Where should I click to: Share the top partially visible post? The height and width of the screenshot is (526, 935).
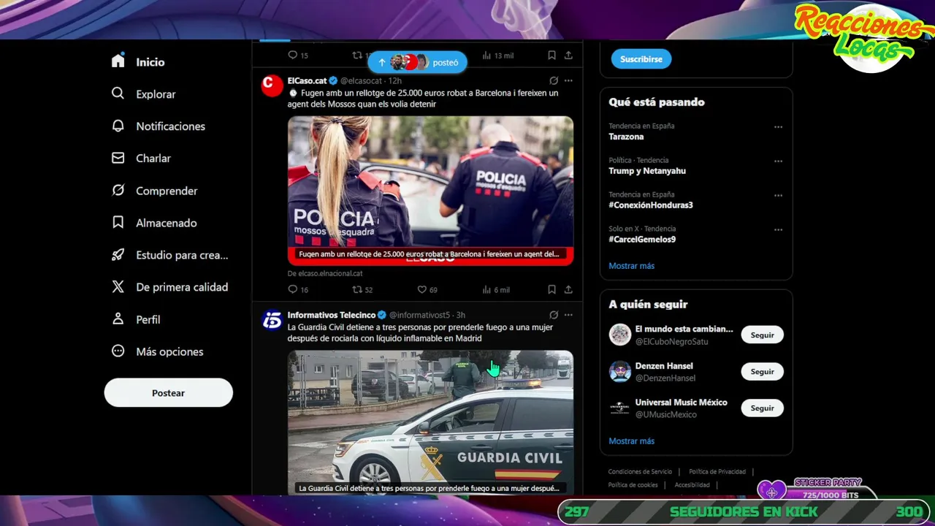click(568, 55)
